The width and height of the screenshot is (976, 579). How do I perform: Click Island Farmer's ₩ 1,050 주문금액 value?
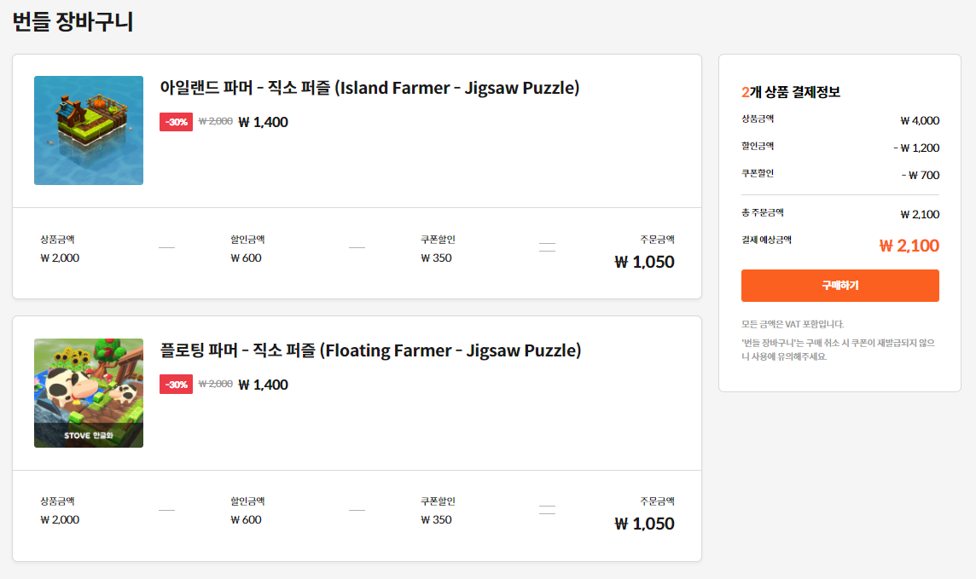644,262
